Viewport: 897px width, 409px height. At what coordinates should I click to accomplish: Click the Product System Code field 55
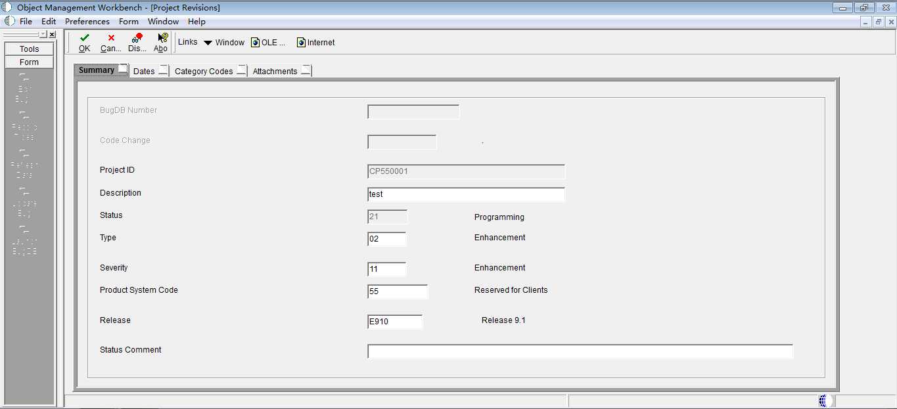398,291
